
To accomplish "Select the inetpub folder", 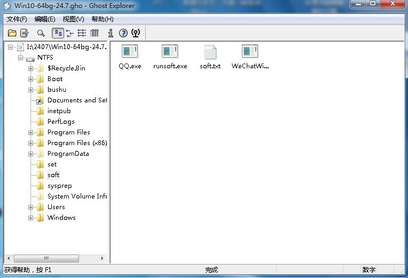I will [x=59, y=111].
